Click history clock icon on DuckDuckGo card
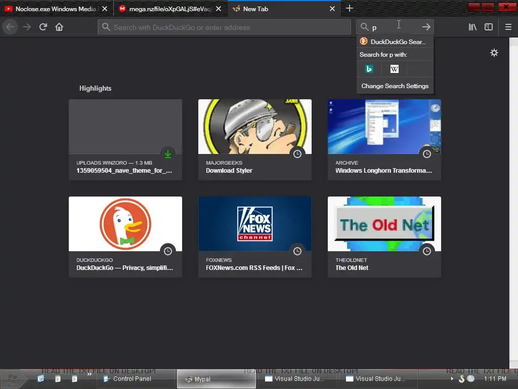The width and height of the screenshot is (518, 389). point(168,251)
